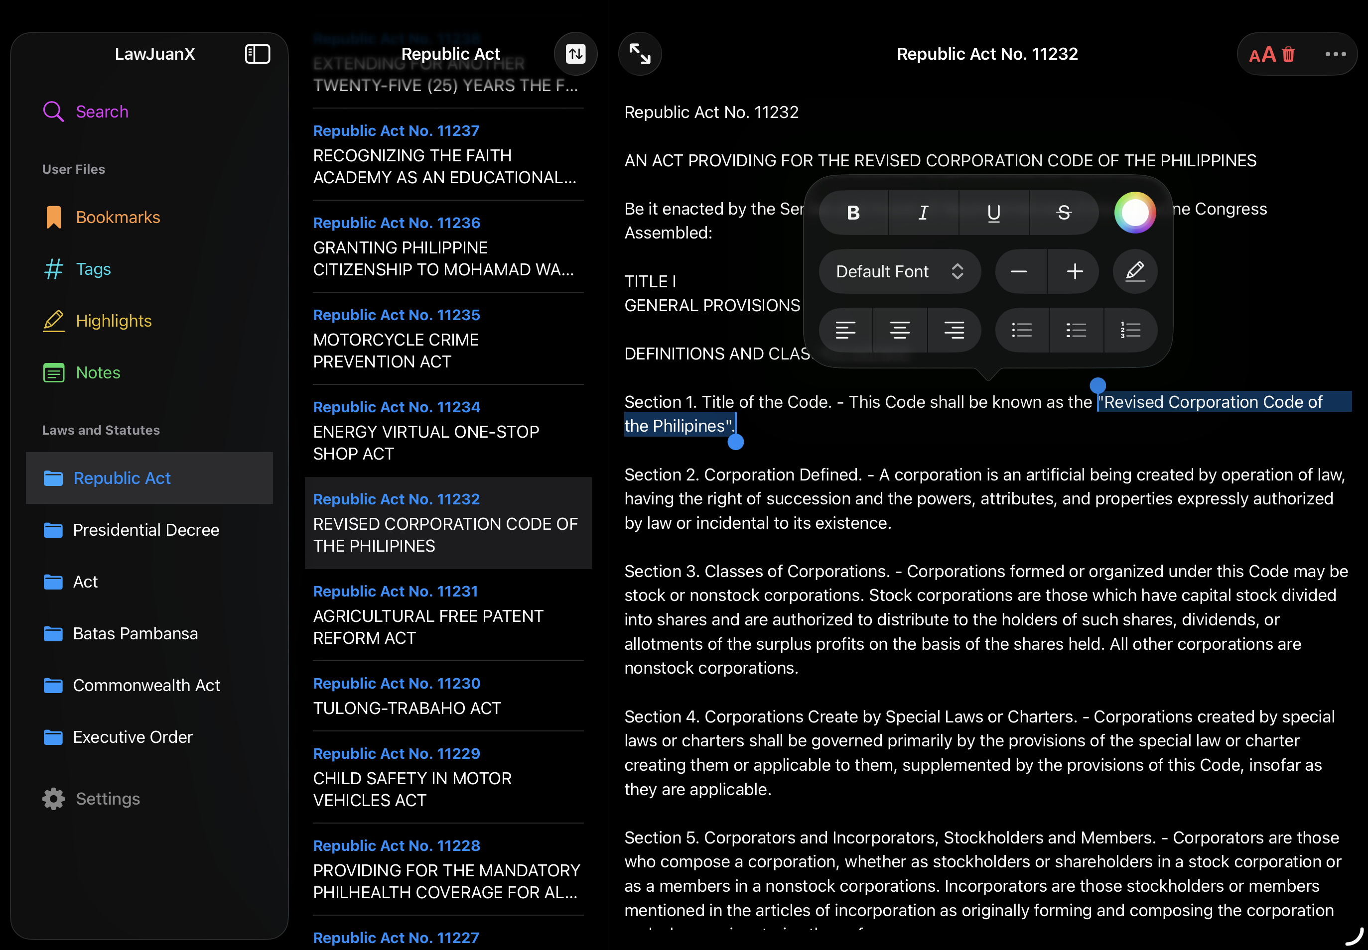Expand document to full screen
Screen dimensions: 1368x950
coord(640,54)
